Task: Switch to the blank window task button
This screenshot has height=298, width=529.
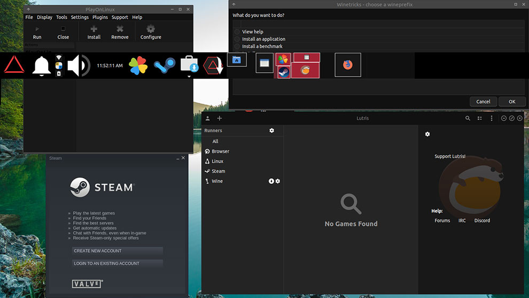Action: [x=264, y=63]
